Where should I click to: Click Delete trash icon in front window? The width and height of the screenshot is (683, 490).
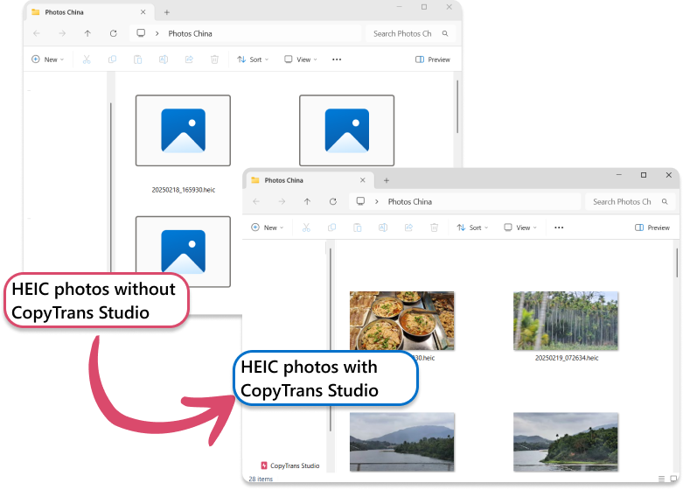point(435,227)
